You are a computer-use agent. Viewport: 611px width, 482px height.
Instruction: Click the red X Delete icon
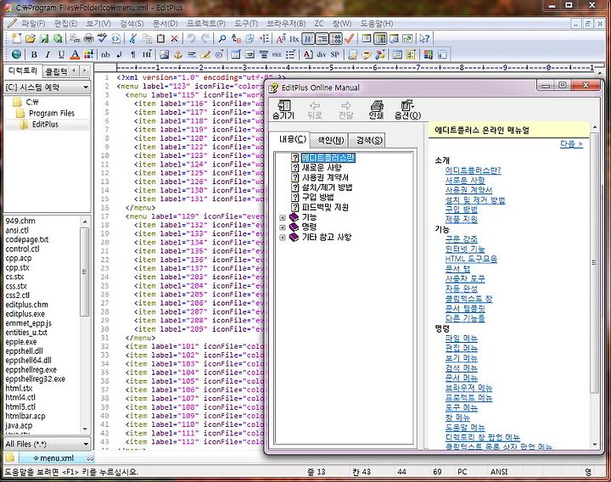point(174,38)
